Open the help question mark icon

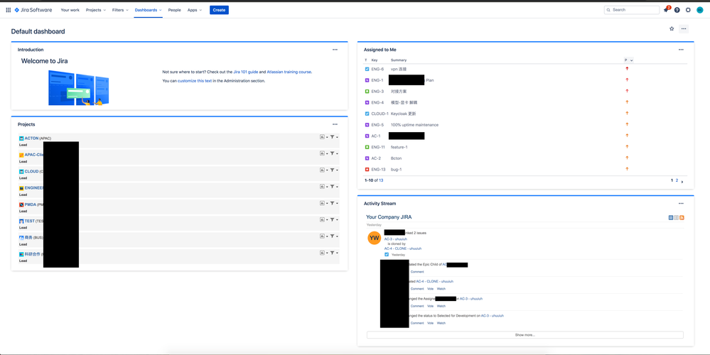677,10
